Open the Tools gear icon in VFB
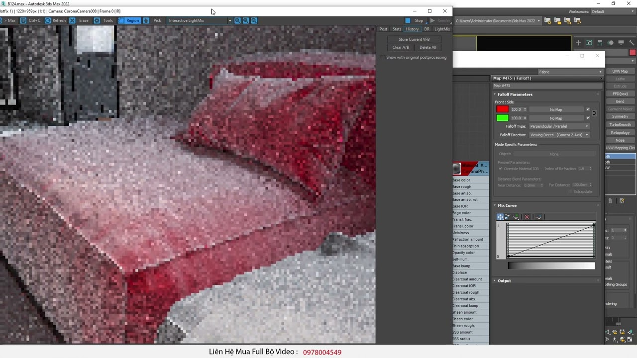637x358 pixels. [x=97, y=20]
